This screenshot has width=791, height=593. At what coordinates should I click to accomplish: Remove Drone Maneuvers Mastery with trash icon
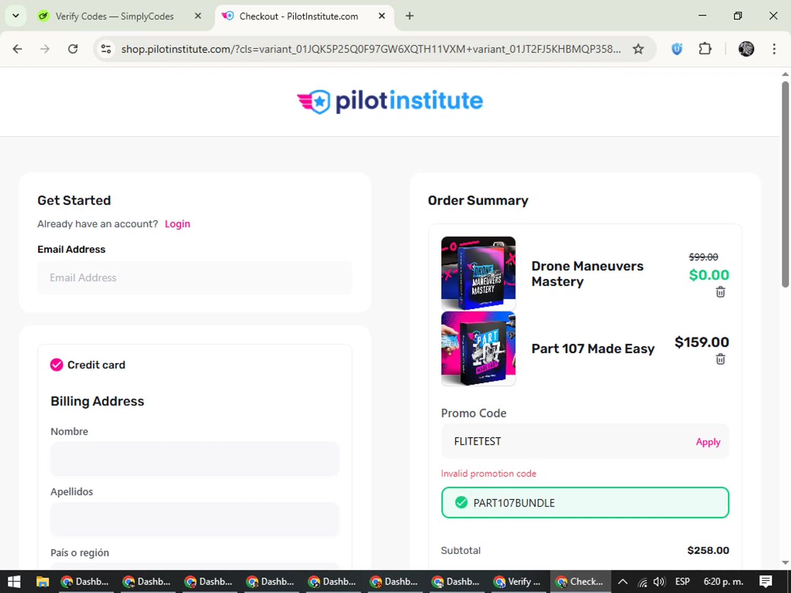[x=720, y=292]
